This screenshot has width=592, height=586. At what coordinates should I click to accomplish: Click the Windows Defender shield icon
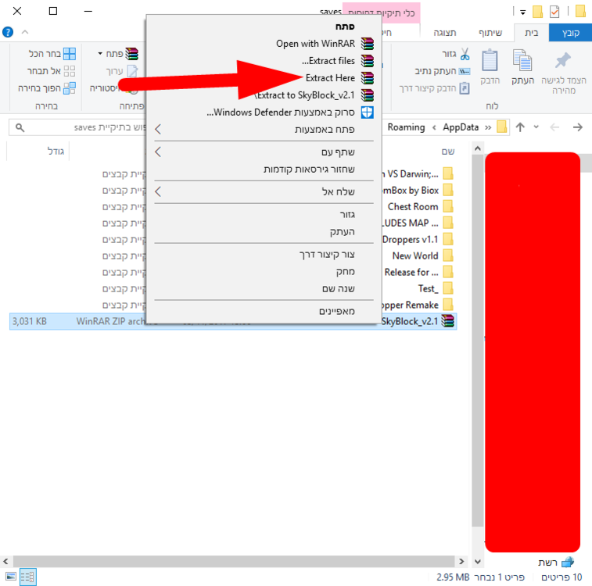click(x=367, y=113)
